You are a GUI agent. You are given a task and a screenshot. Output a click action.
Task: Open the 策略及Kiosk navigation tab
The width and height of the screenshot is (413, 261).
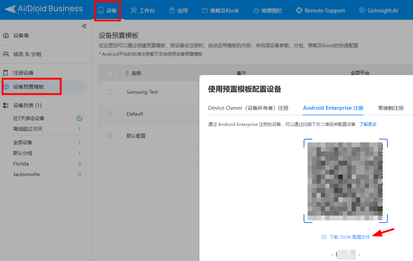tap(221, 11)
